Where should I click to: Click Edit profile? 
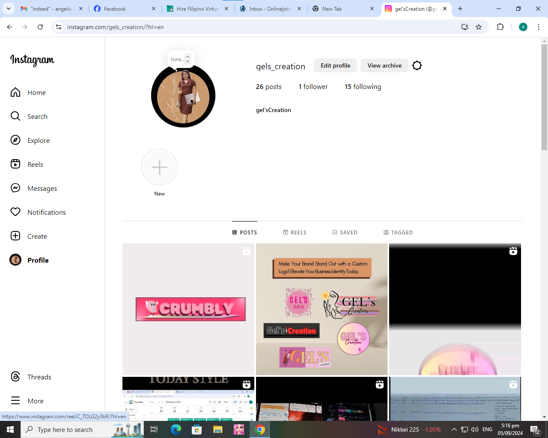point(335,65)
